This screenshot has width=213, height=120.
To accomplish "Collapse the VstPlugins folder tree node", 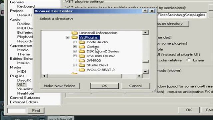I will click(x=68, y=37).
